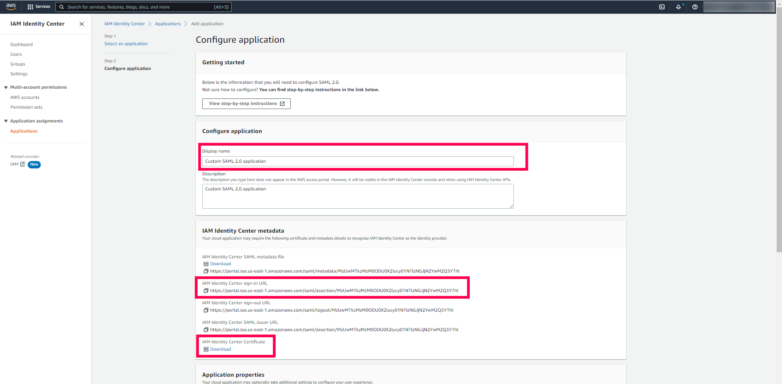Screen dimensions: 782x384
Task: Collapse the Multi-account permissions section
Action: tap(6, 87)
